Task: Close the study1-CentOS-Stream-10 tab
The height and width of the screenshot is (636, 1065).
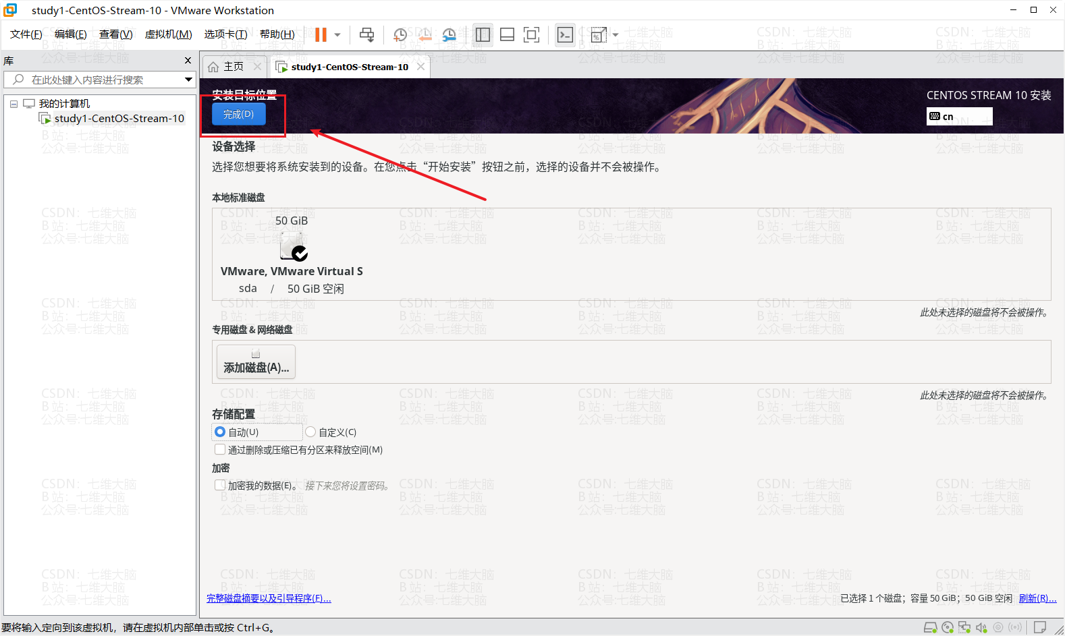Action: tap(420, 66)
